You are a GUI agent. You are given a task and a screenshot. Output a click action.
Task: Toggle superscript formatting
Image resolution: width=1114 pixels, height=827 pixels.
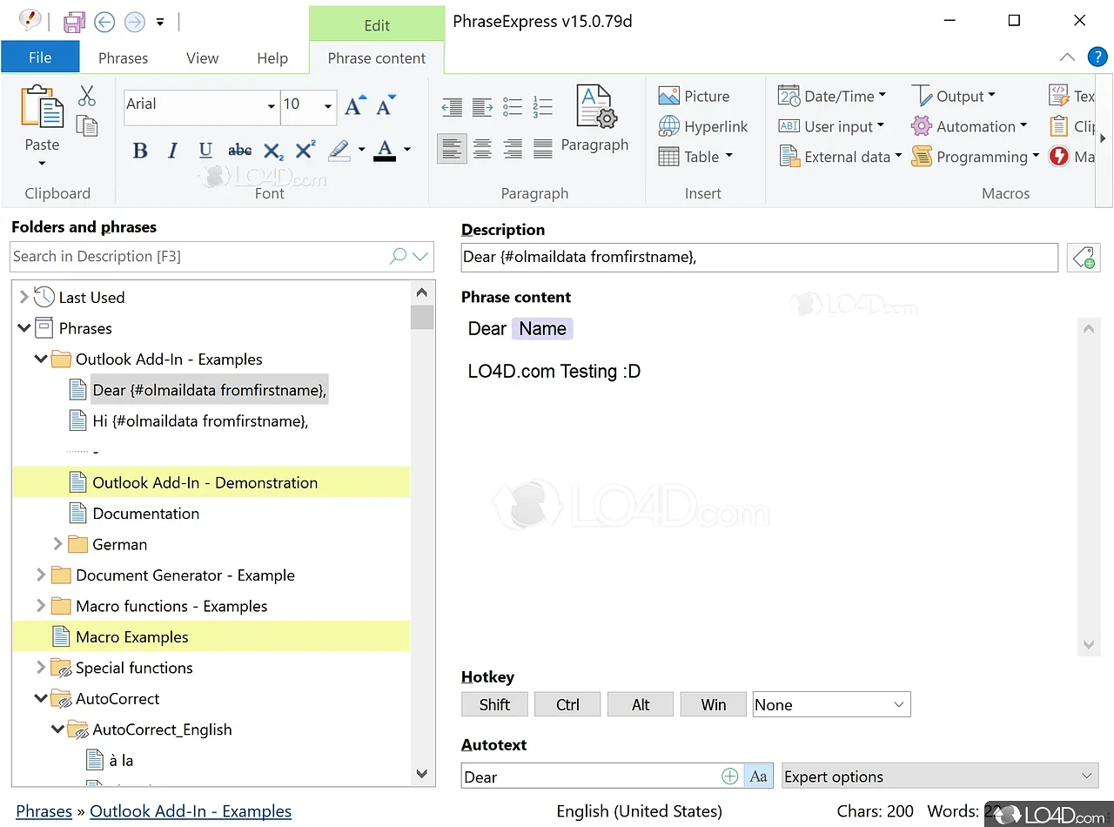pos(305,150)
